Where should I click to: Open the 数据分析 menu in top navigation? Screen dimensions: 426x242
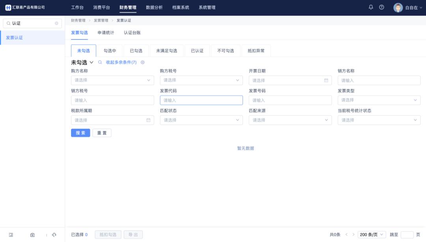click(x=153, y=7)
